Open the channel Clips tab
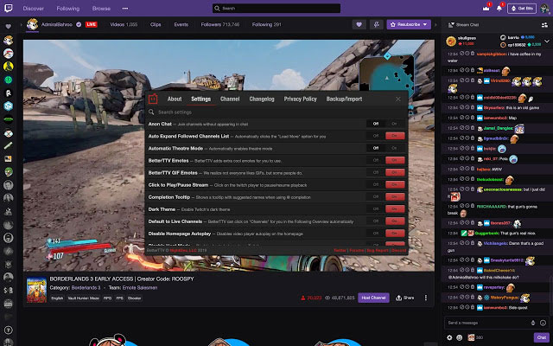Viewport: 553px width, 346px height. point(156,24)
